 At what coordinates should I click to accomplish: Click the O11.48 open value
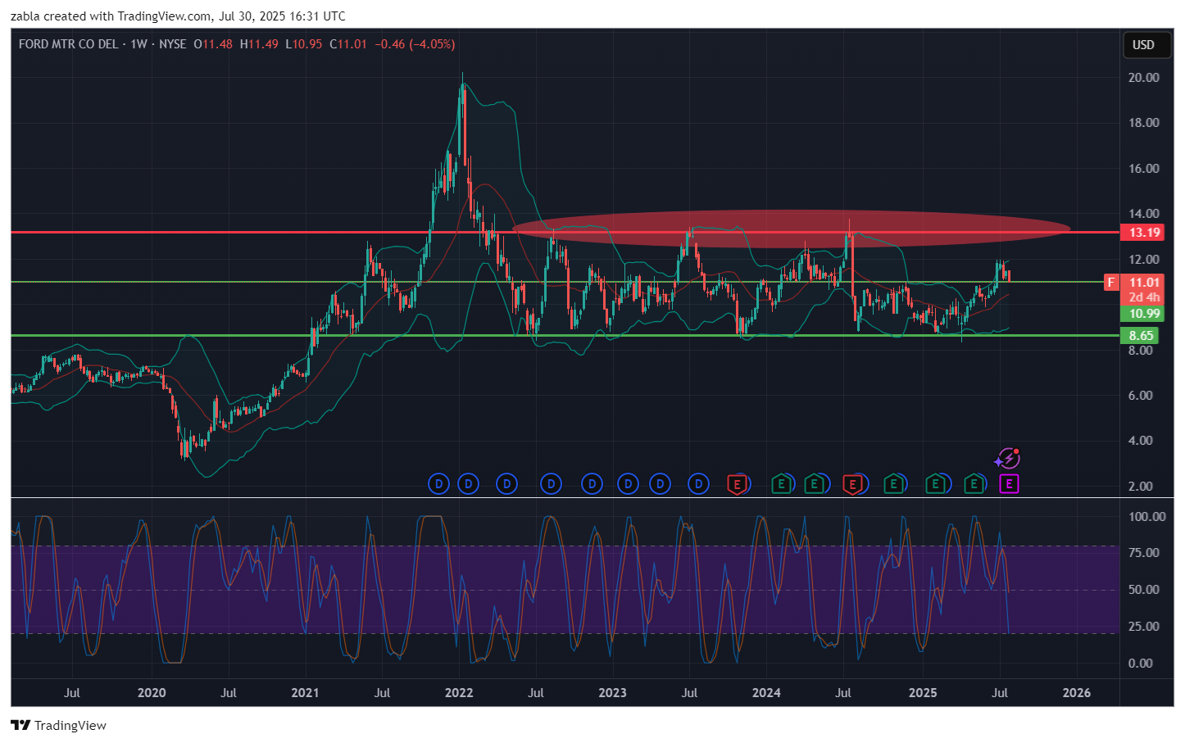click(213, 44)
